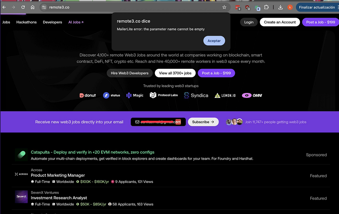The image size is (339, 214).
Task: Open the green extension icon with badge 8
Action: coord(257,8)
